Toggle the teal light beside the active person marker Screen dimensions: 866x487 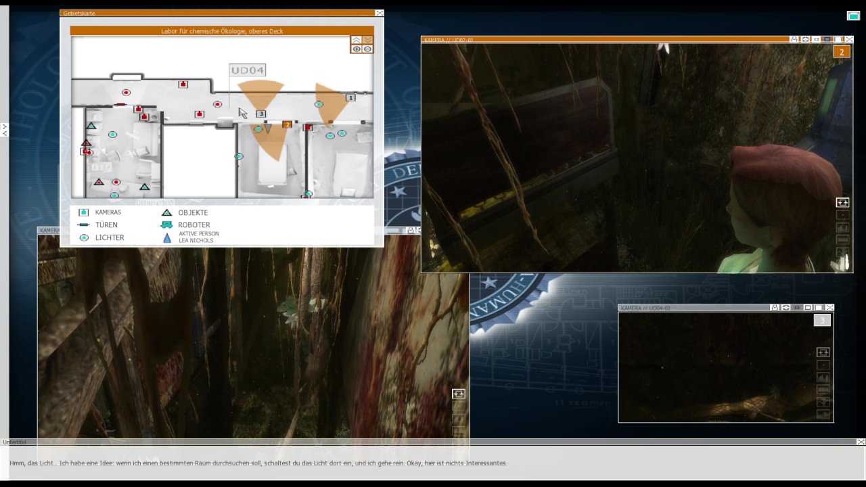[258, 129]
